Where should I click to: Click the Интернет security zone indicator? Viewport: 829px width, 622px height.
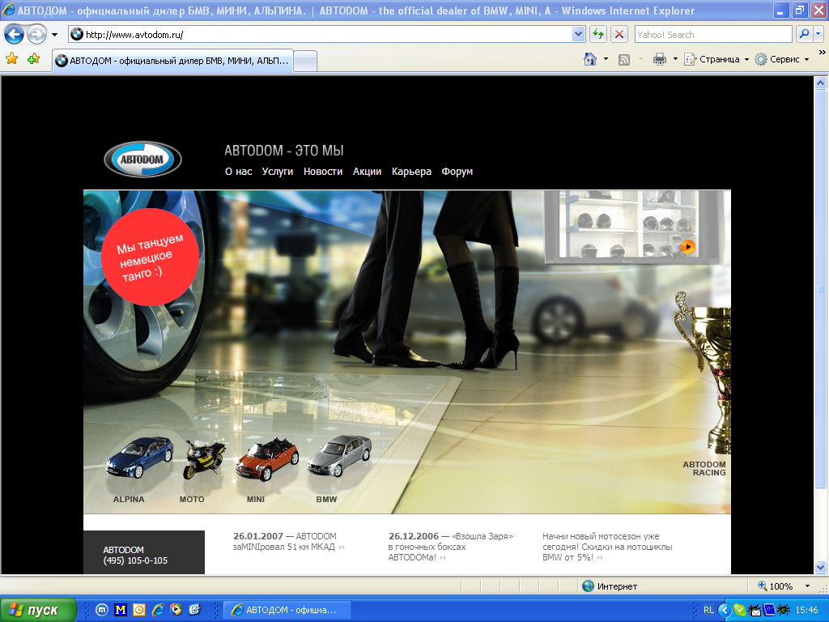(x=610, y=586)
